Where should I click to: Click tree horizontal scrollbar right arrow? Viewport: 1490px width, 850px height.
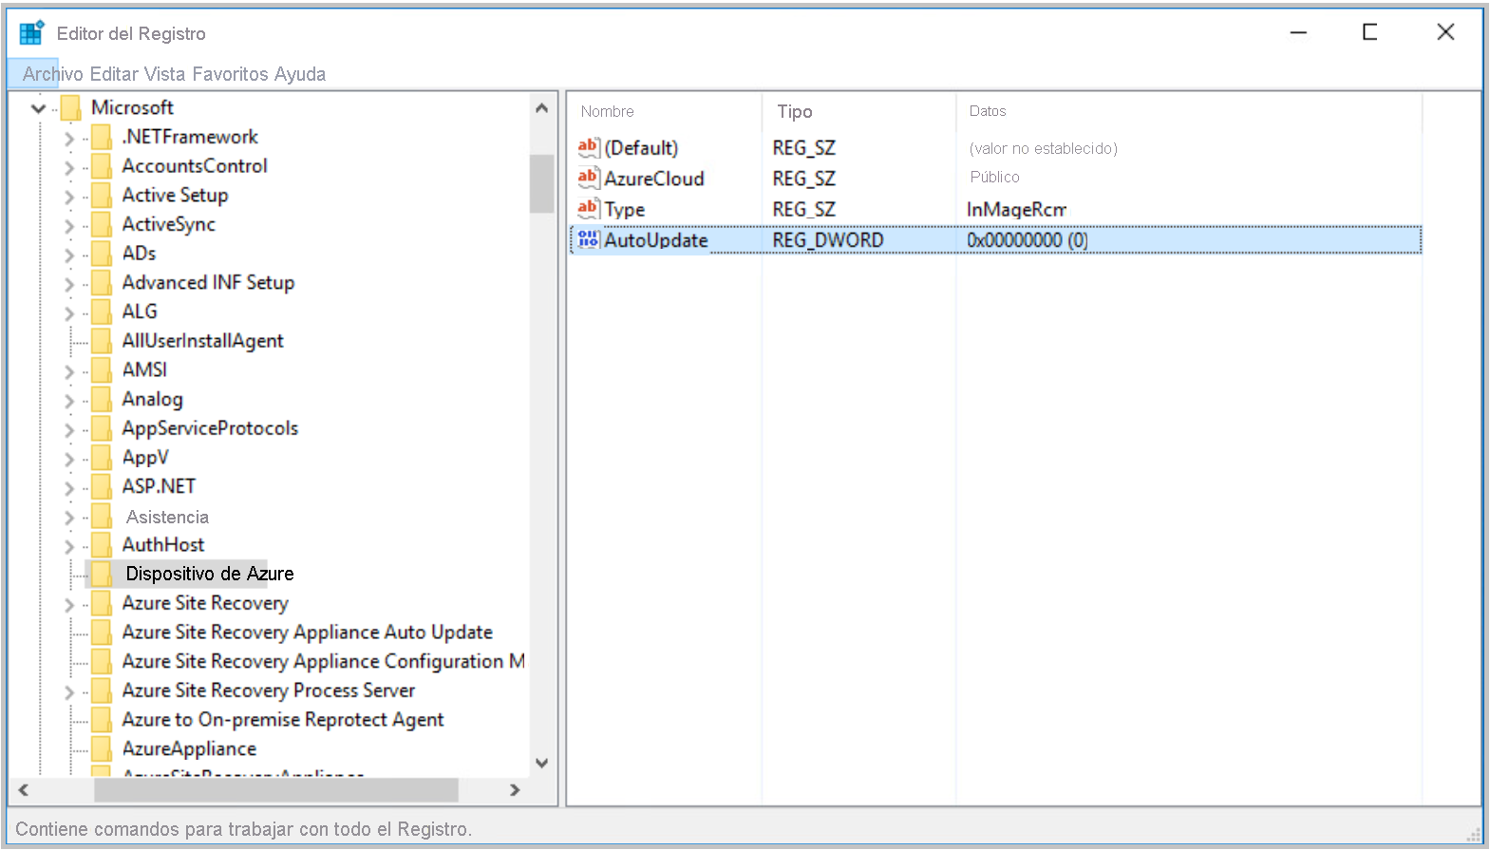tap(515, 790)
